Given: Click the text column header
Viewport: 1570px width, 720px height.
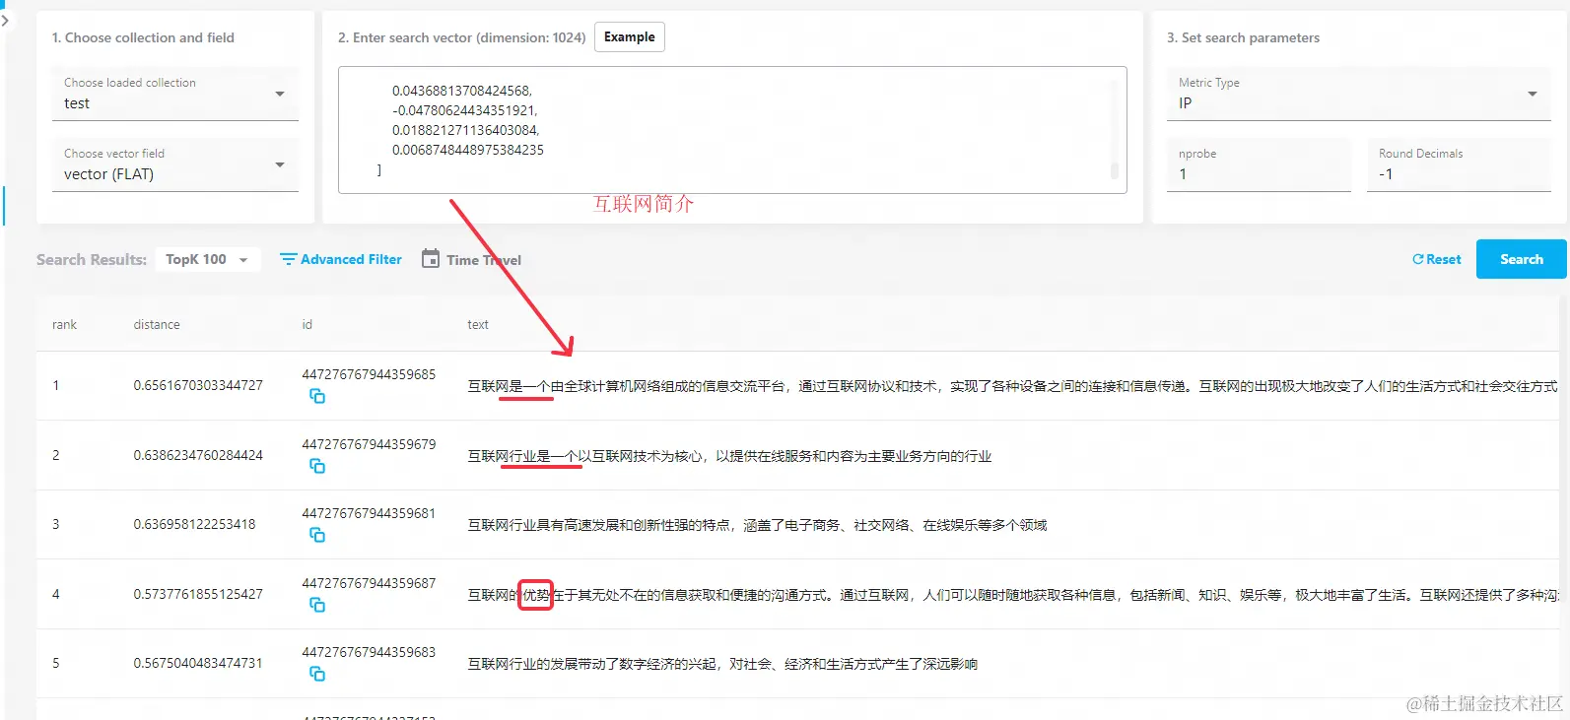Looking at the screenshot, I should [478, 324].
